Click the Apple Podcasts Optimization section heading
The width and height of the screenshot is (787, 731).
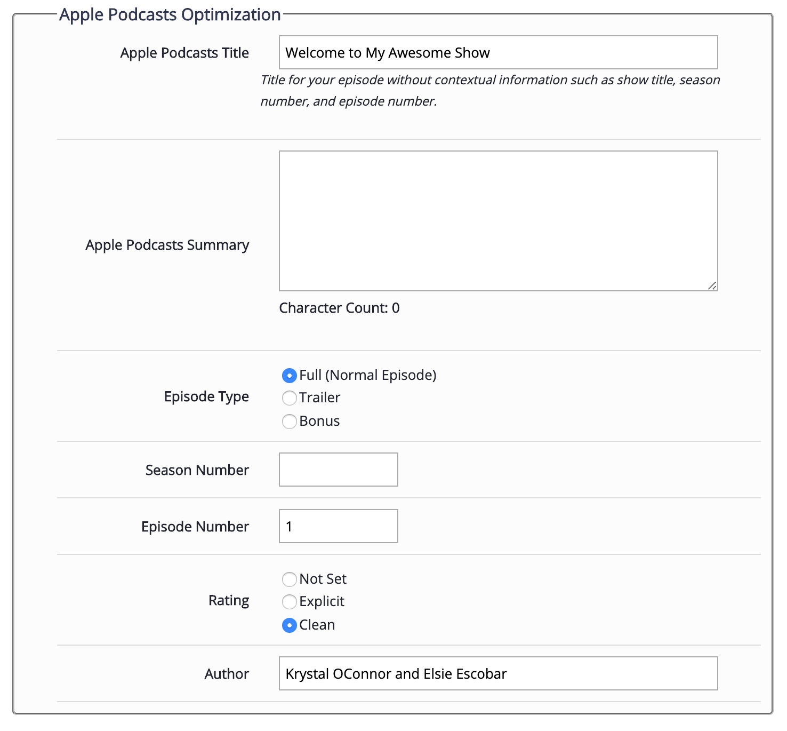(x=170, y=14)
